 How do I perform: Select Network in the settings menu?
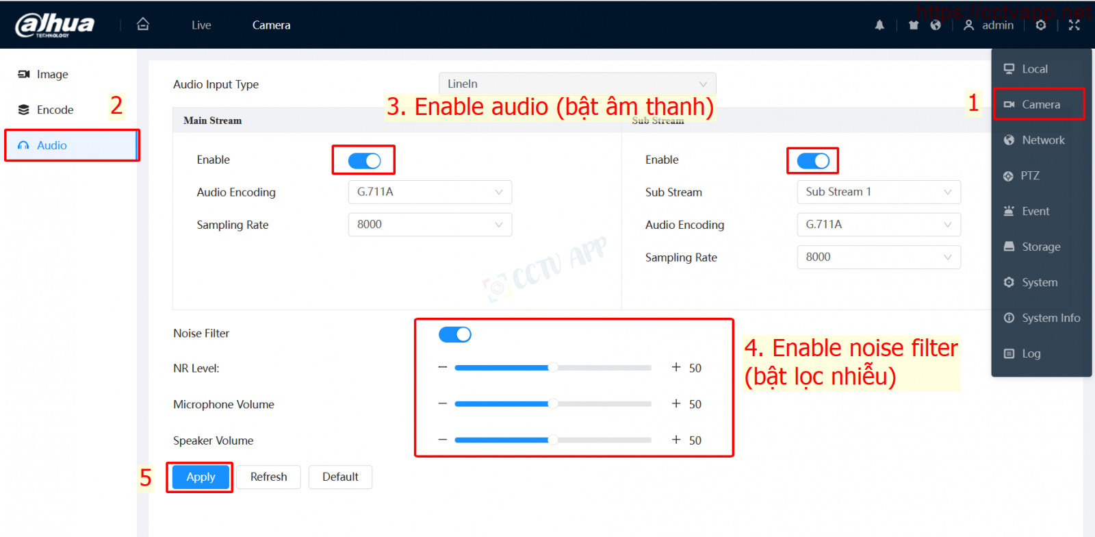pyautogui.click(x=1041, y=140)
